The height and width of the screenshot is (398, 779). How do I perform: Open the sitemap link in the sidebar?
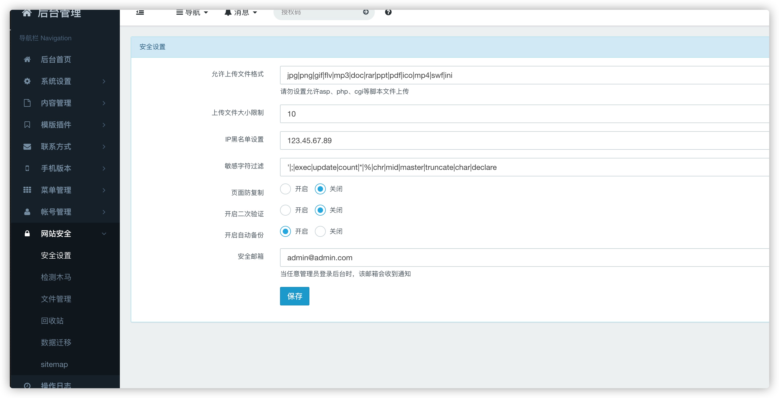pyautogui.click(x=54, y=364)
